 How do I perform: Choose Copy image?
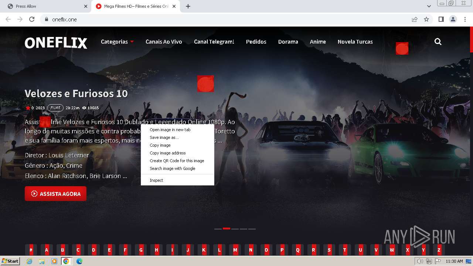pos(177,145)
